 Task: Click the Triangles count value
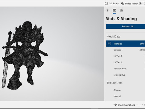pos(143,44)
